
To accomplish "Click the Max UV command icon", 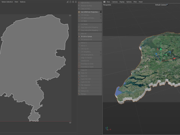I will (x=79, y=33).
